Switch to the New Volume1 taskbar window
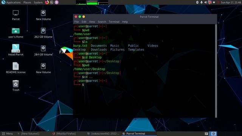This screenshot has height=136, width=242. 29,134
